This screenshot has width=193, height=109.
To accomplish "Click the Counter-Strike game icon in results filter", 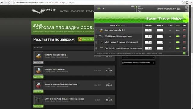I will (x=80, y=39).
